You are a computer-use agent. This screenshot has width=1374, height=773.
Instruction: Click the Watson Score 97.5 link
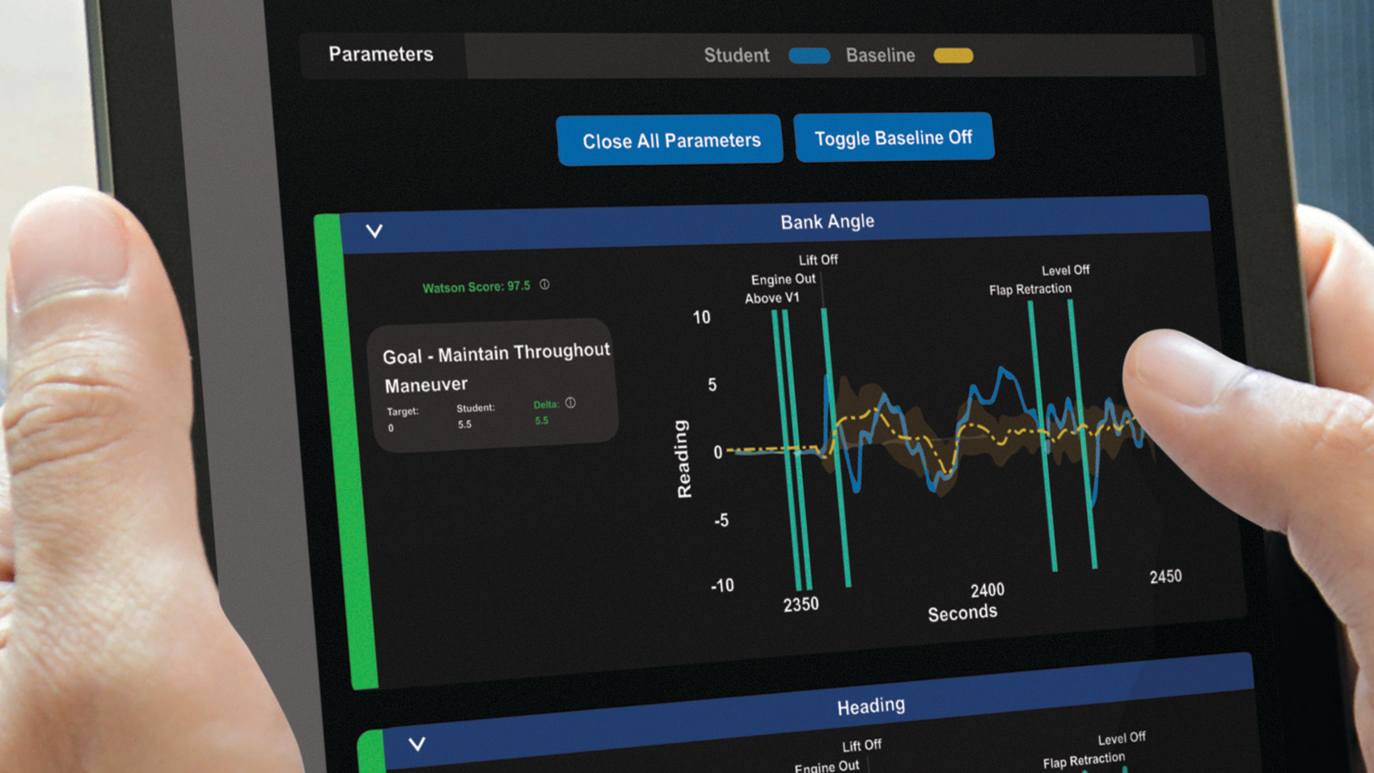pos(476,285)
